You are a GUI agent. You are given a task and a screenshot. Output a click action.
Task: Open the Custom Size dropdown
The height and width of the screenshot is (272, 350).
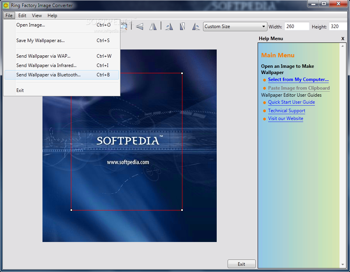pyautogui.click(x=235, y=26)
